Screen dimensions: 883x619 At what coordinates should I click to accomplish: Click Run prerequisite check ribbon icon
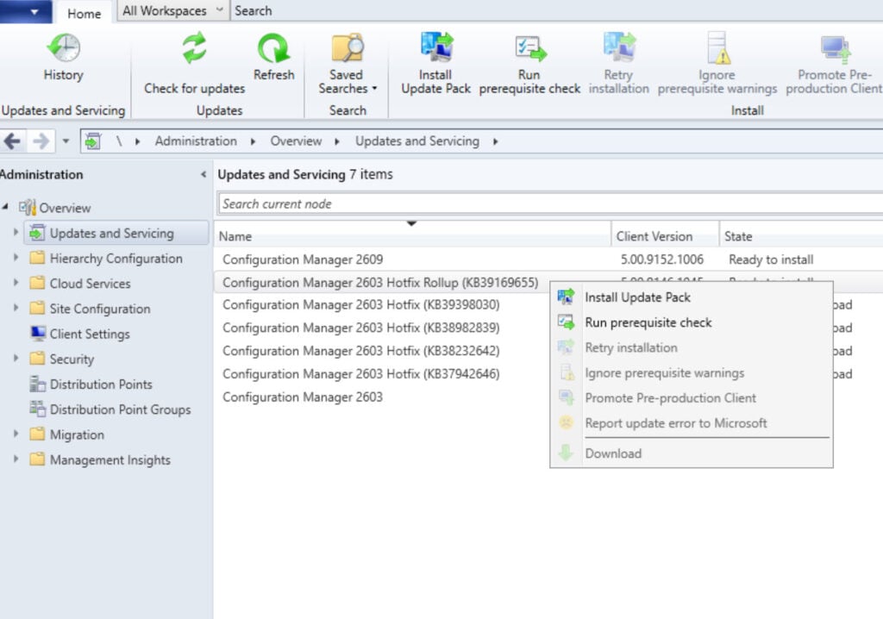(x=530, y=48)
